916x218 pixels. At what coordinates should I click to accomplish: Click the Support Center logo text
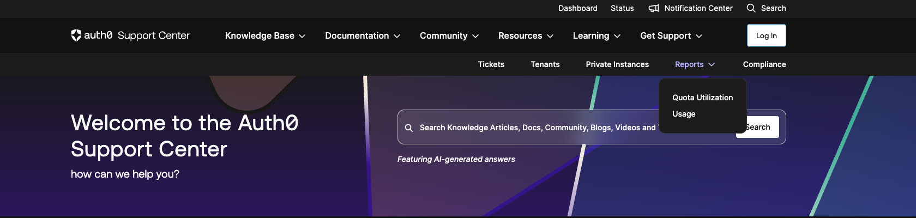pyautogui.click(x=154, y=35)
